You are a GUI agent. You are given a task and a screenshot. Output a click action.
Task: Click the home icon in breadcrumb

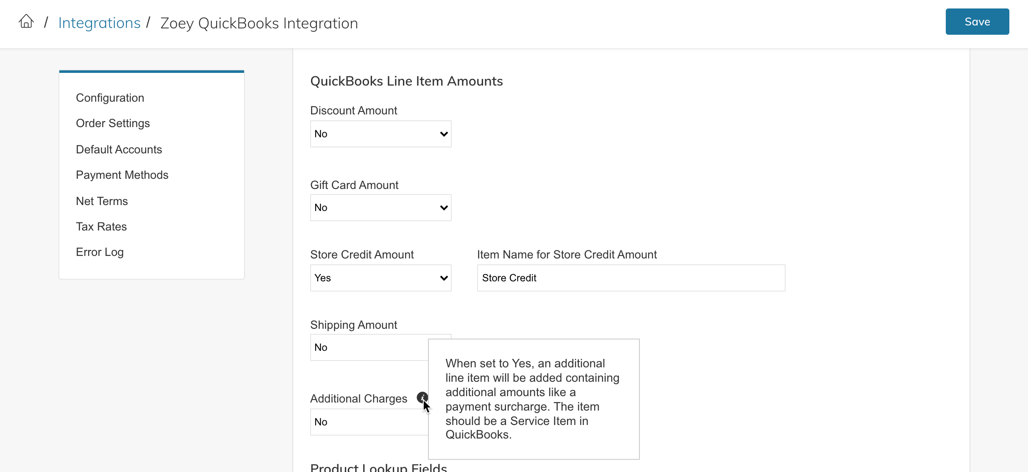(x=26, y=22)
